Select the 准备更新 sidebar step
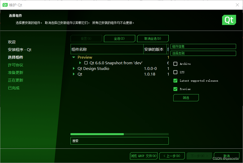 [x=16, y=72]
